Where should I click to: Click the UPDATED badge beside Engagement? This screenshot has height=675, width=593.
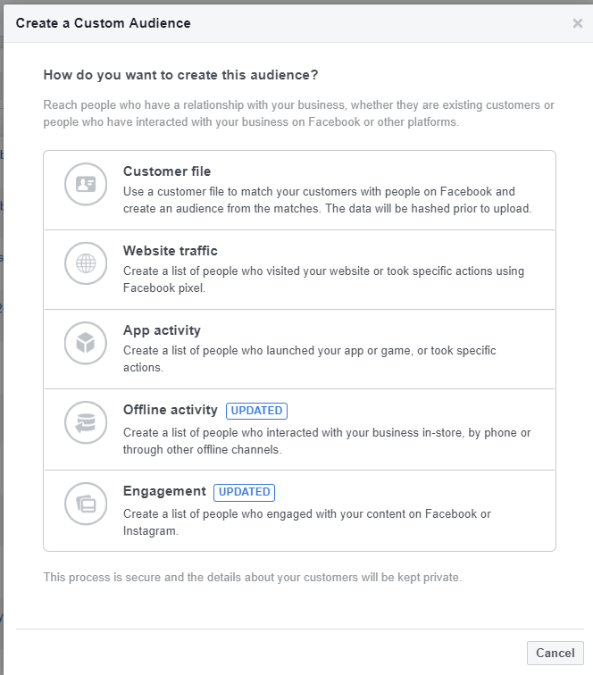tap(245, 492)
